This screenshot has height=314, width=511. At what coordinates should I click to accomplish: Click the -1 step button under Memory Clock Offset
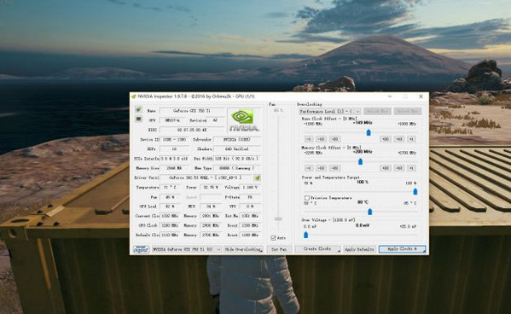(309, 168)
